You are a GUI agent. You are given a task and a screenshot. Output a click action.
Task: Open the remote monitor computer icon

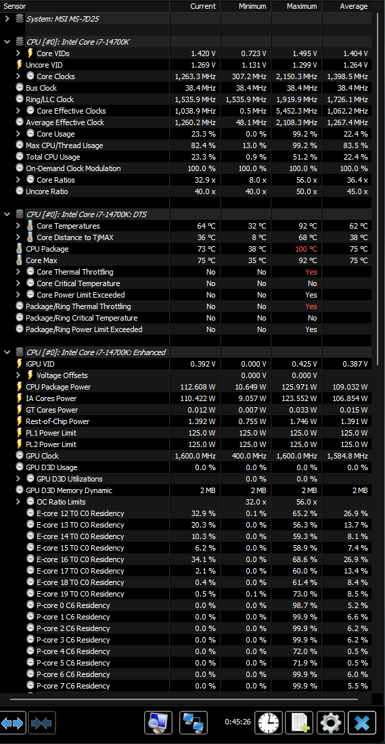[x=158, y=723]
